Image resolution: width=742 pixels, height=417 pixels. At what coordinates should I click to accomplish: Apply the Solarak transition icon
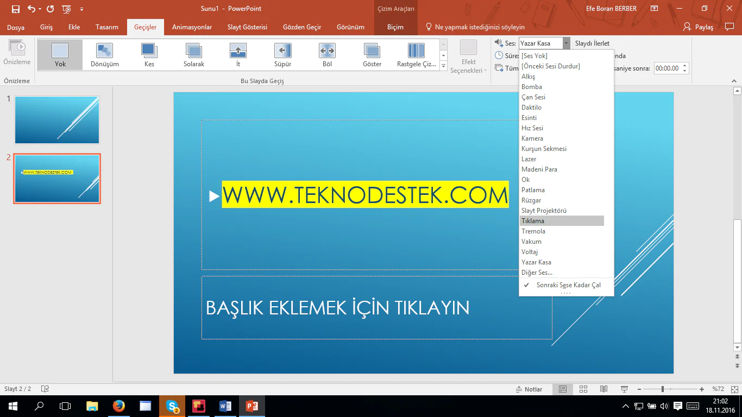coord(194,54)
